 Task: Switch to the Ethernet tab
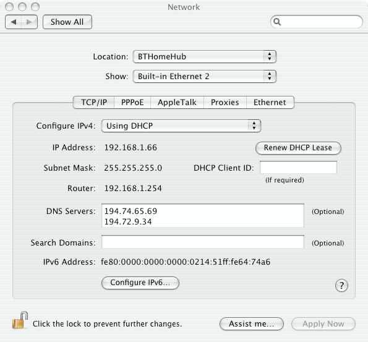(x=270, y=102)
